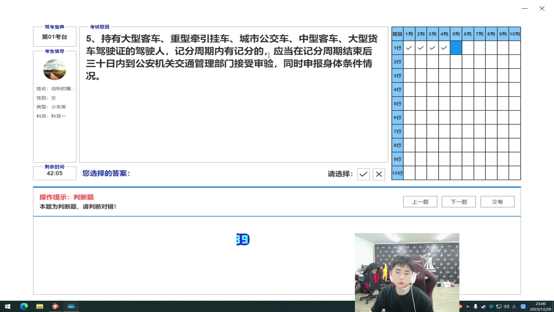The image size is (554, 312).
Task: Click the candidate profile photo
Action: (x=55, y=70)
